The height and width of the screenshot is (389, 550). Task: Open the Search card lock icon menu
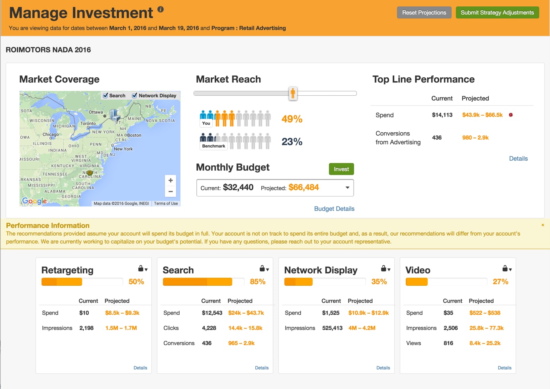pos(264,269)
